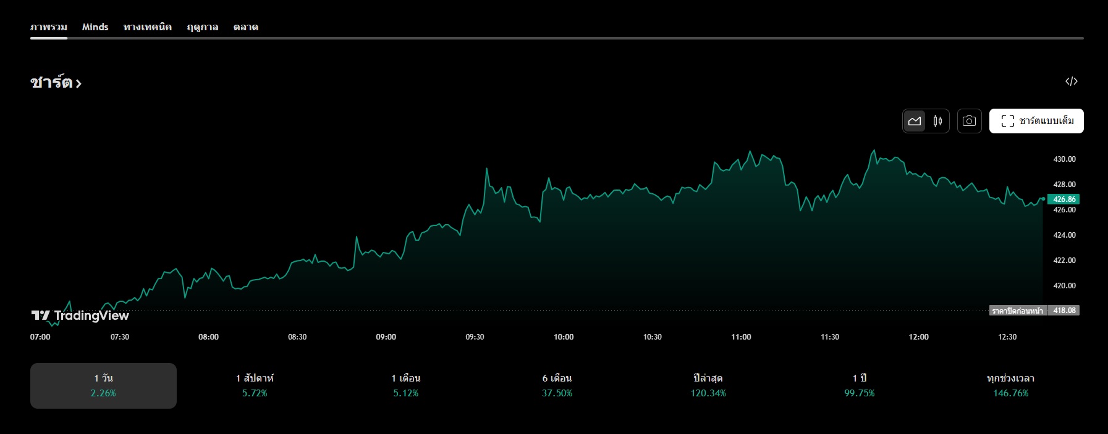1108x434 pixels.
Task: Choose the 6 เดือน range
Action: (x=557, y=385)
